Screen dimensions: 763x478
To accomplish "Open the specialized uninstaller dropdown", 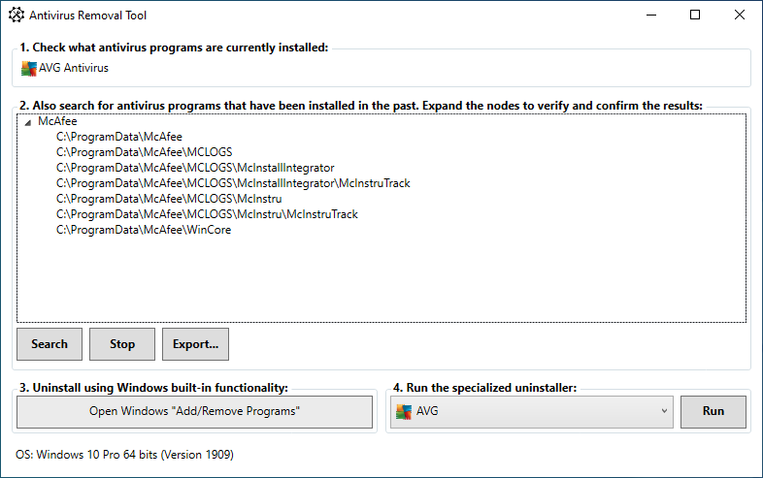I will click(x=664, y=411).
